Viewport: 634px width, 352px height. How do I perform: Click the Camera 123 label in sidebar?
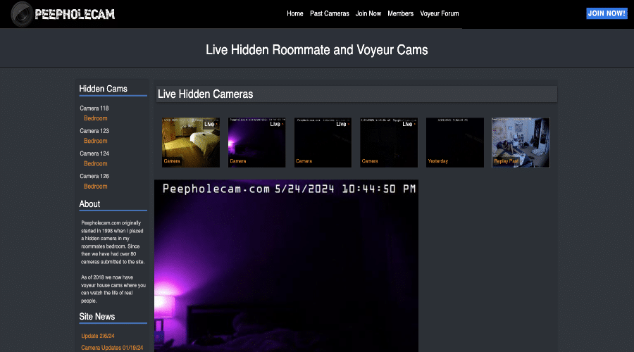94,131
